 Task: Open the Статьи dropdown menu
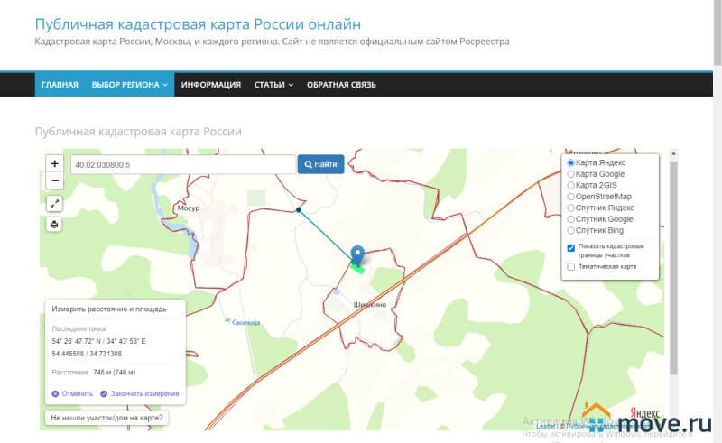pyautogui.click(x=273, y=85)
